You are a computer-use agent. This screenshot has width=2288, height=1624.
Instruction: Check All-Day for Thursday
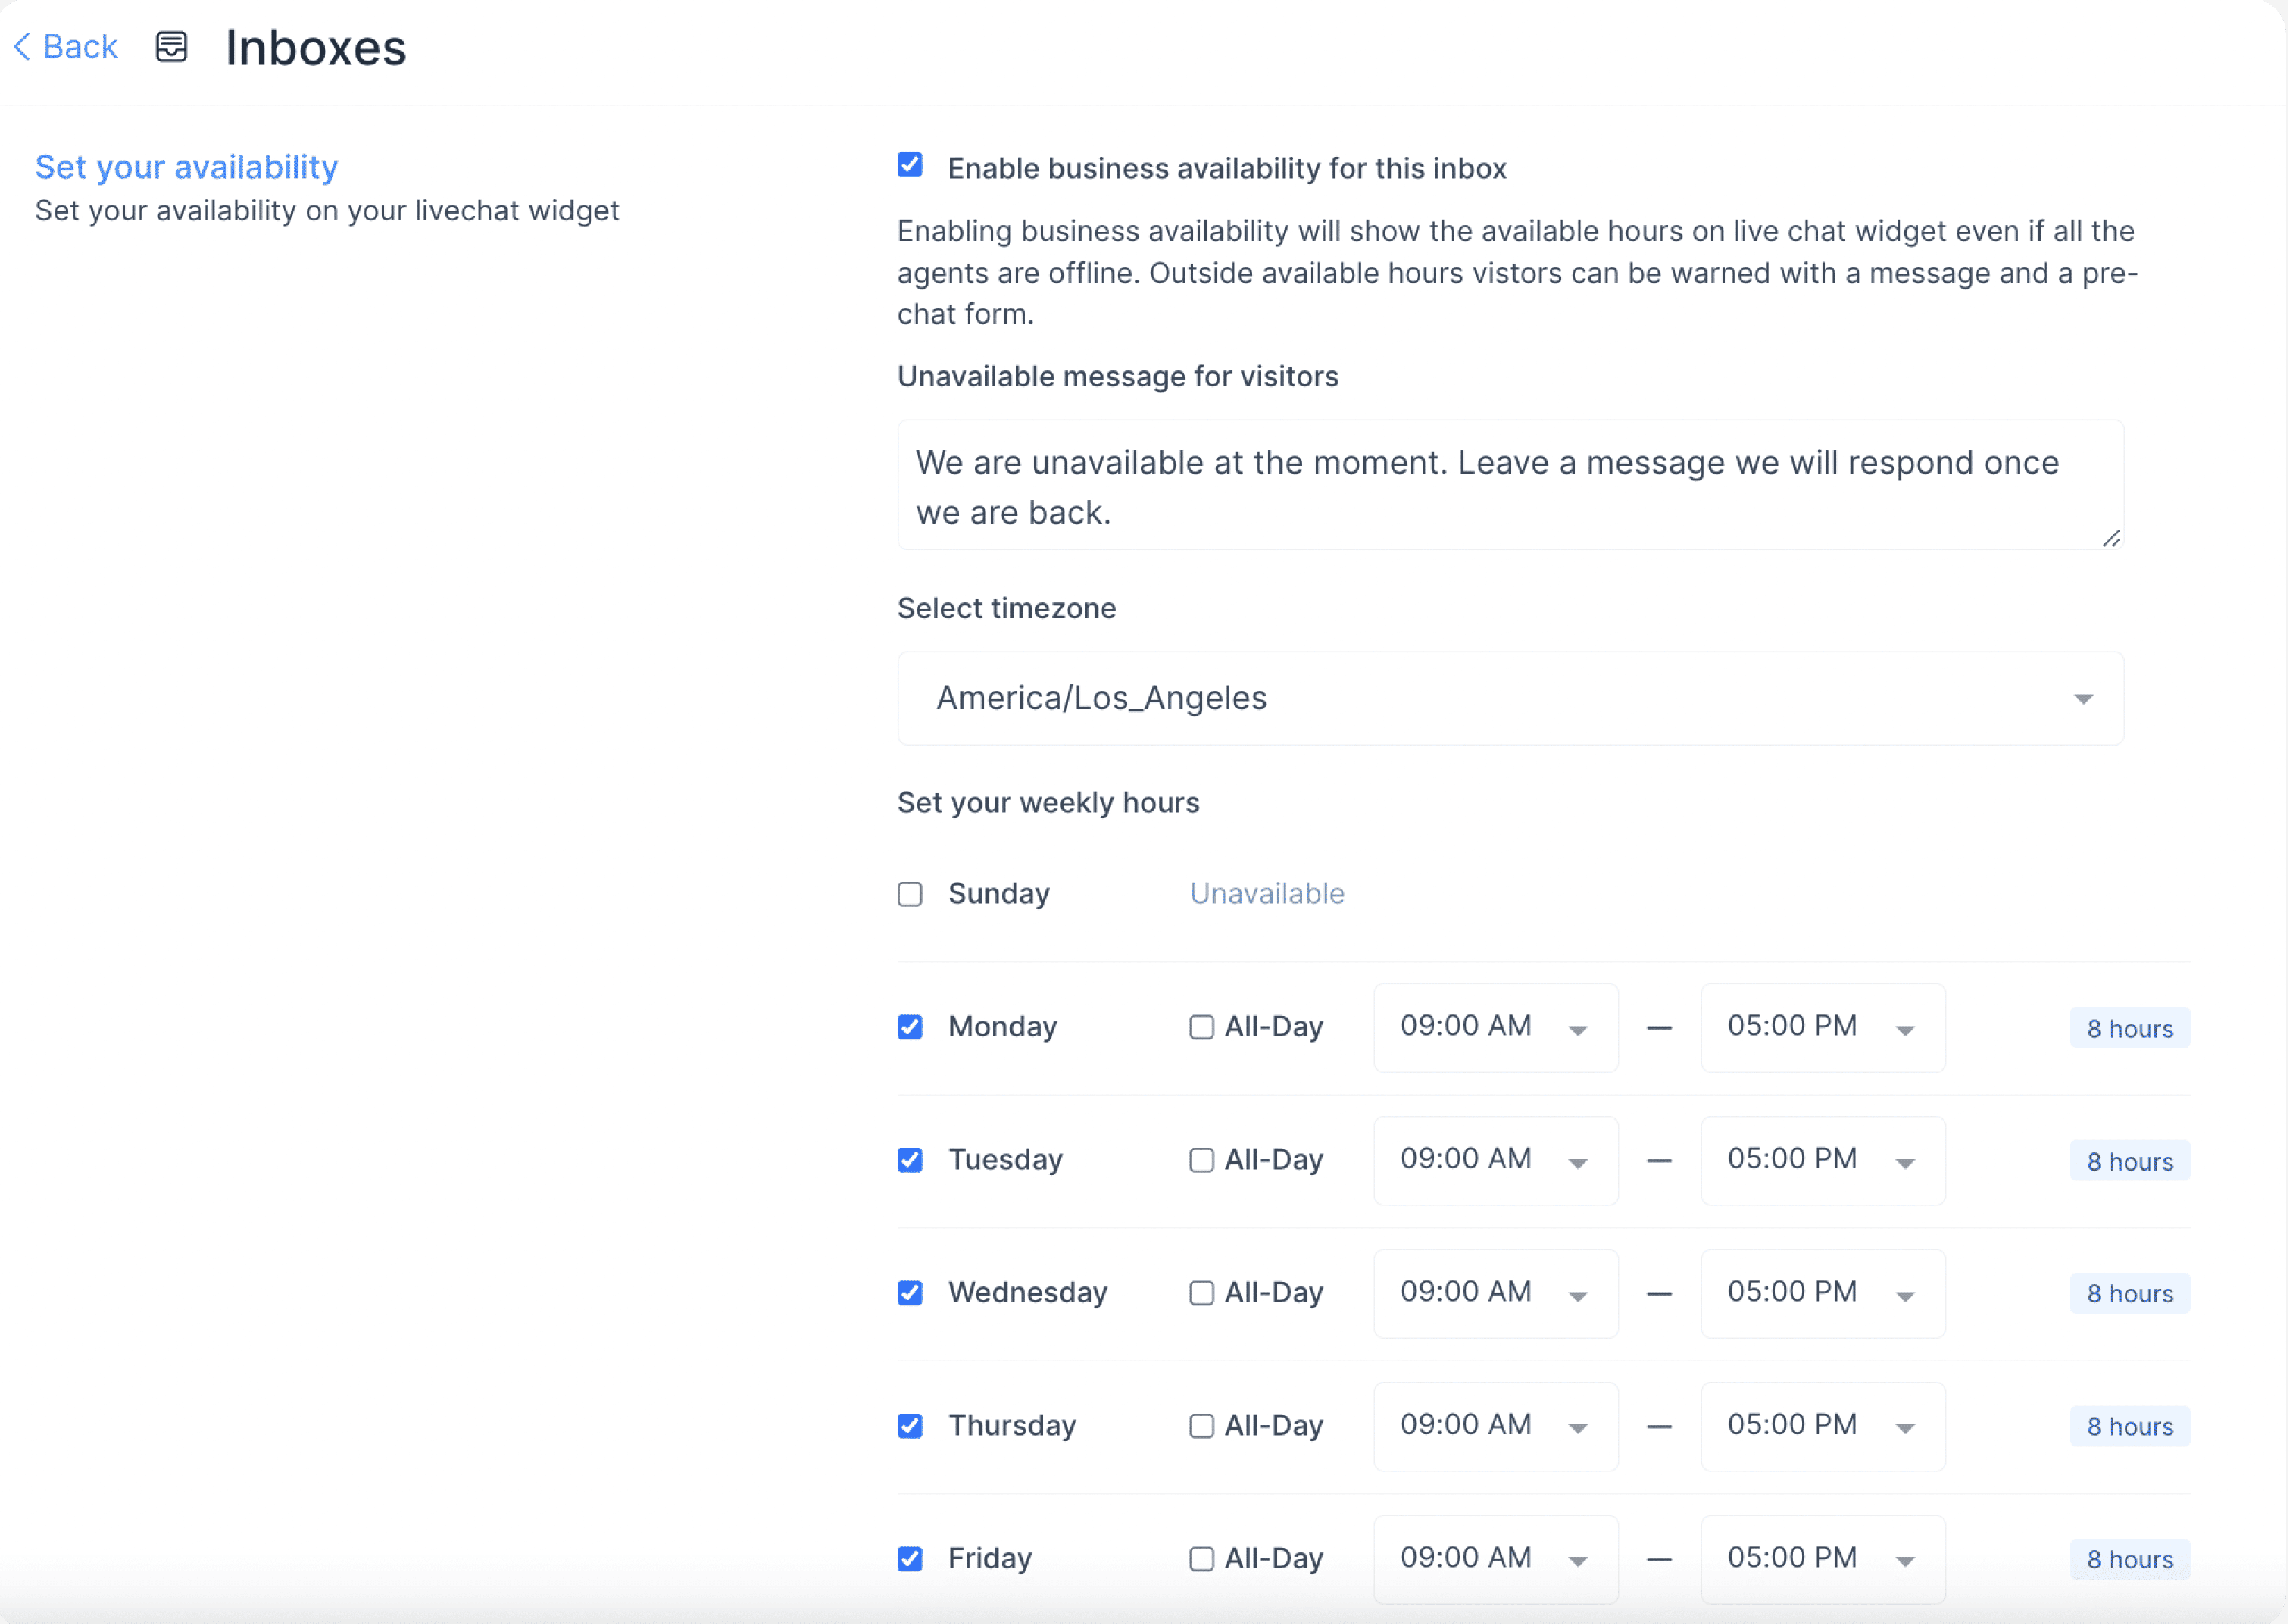pos(1201,1426)
